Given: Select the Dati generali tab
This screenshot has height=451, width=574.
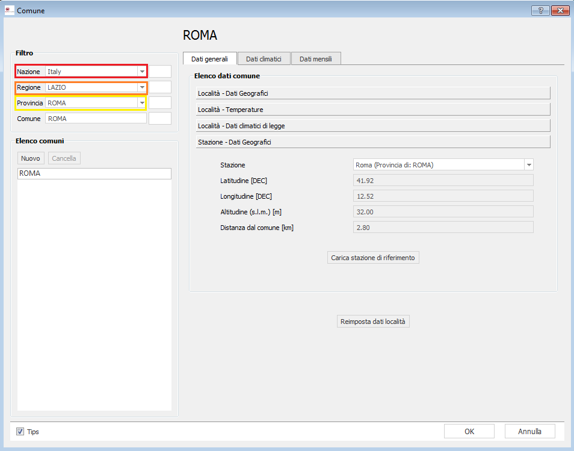Looking at the screenshot, I should point(209,58).
